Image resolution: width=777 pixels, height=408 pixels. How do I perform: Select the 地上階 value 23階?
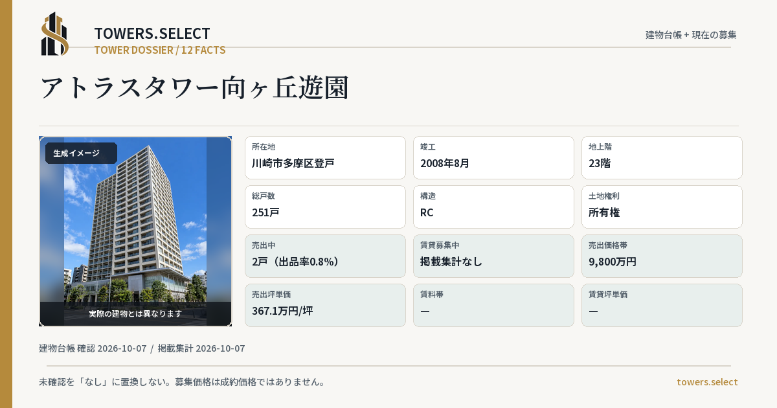click(x=600, y=163)
